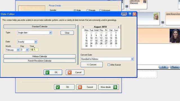Select August 21 in the calendar
Viewport: 180px width, 101px height.
click(111, 41)
